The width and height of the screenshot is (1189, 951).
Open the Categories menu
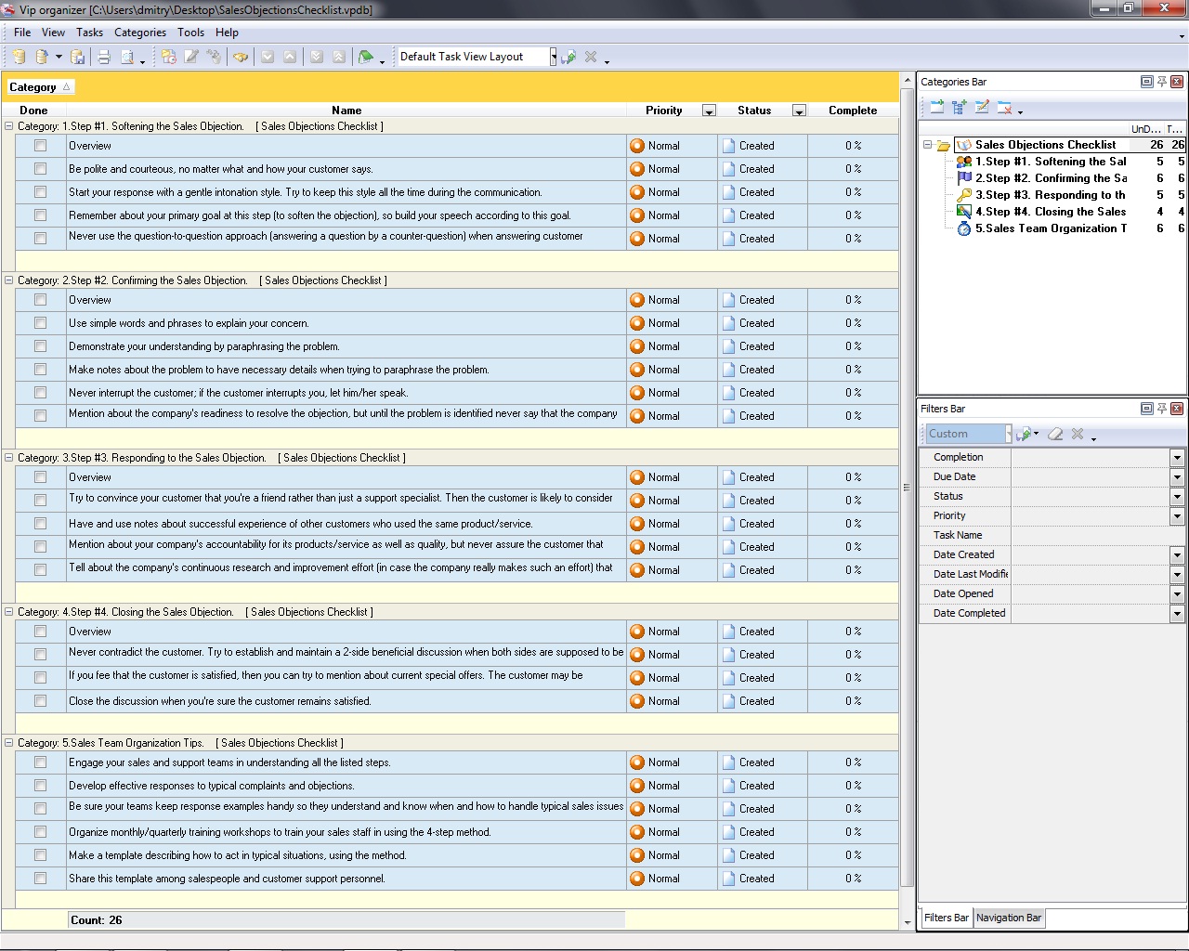139,32
